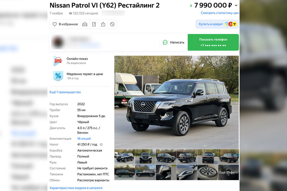Click the add note pencil icon
Image resolution: width=287 pixels, height=191 pixels.
tap(94, 24)
